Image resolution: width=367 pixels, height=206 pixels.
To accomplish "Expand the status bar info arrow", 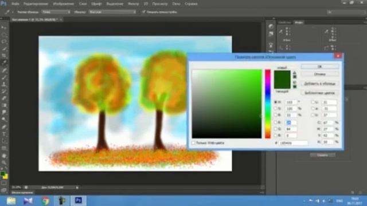I will [x=77, y=187].
